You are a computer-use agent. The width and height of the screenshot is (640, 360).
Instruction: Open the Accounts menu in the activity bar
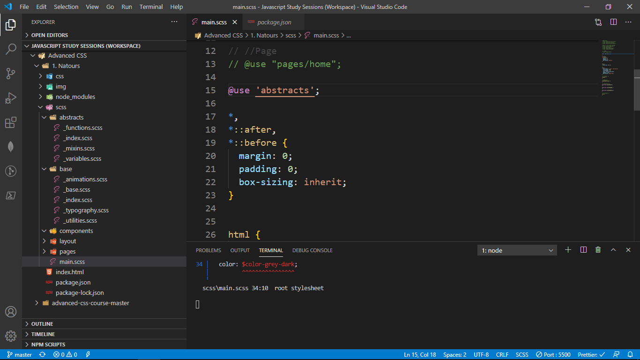[x=10, y=312]
